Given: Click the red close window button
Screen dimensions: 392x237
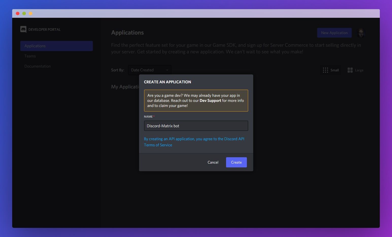Looking at the screenshot, I should point(18,13).
